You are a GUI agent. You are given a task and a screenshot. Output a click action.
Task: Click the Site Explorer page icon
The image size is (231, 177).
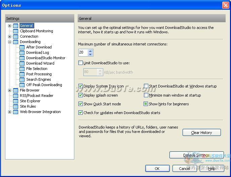pyautogui.click(x=15, y=101)
